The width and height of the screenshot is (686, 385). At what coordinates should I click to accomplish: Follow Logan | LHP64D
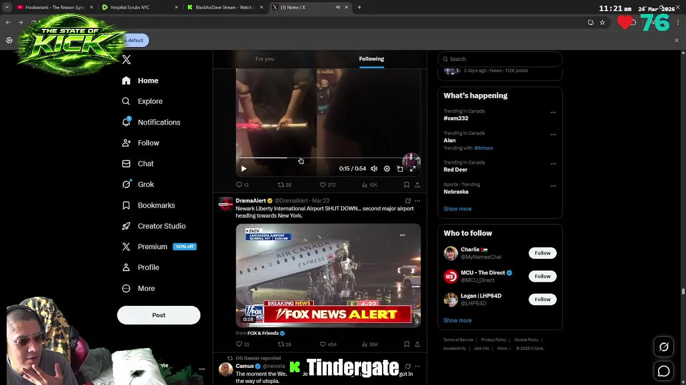point(542,299)
